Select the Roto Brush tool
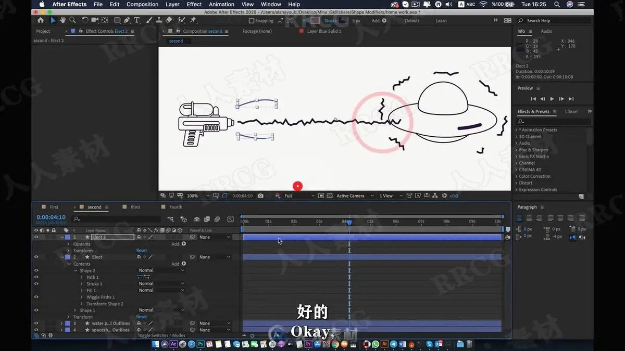Viewport: 625px width, 351px height. tap(181, 20)
